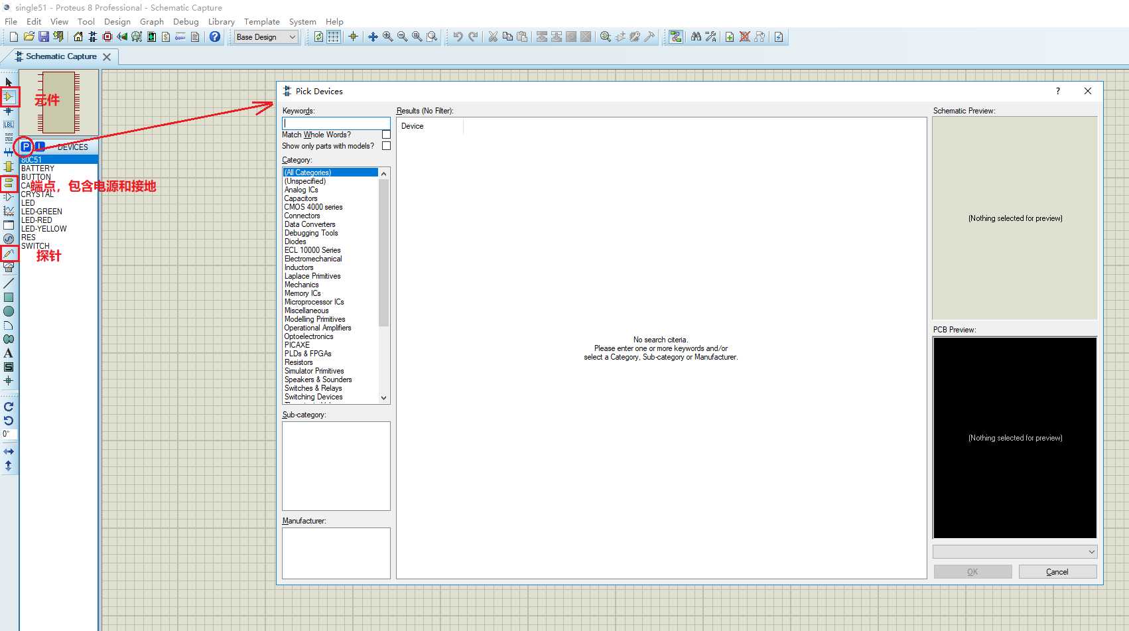The width and height of the screenshot is (1129, 631).
Task: Select the Component Mode tool
Action: tap(9, 97)
